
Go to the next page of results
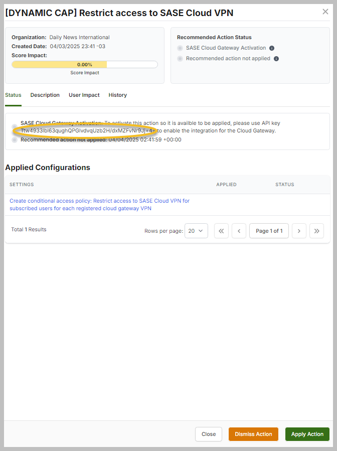(x=299, y=231)
